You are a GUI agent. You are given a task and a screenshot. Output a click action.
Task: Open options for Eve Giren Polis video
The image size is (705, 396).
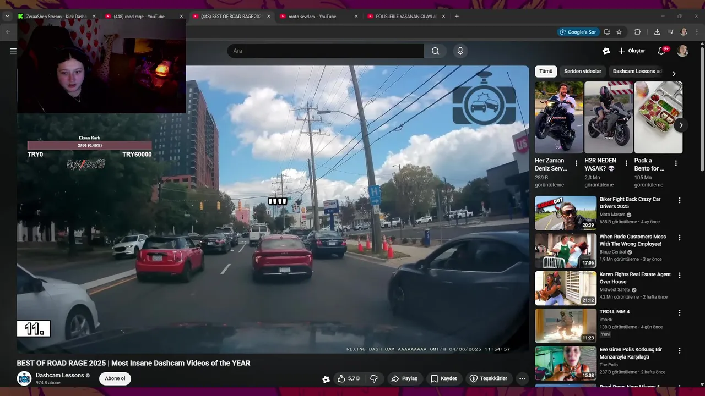click(680, 350)
